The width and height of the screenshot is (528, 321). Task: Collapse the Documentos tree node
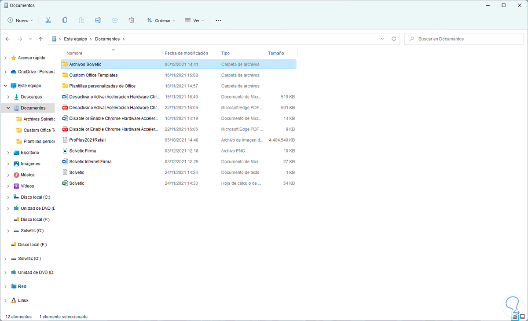8,108
